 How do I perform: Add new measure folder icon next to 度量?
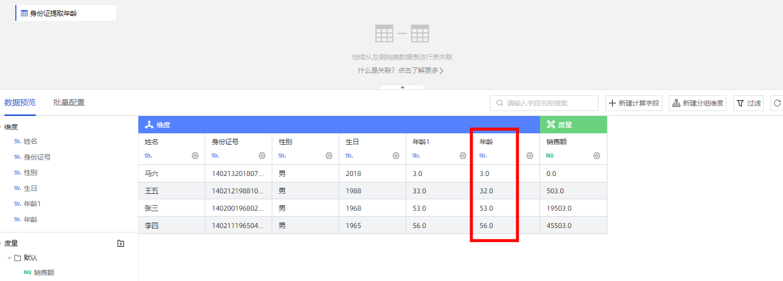click(120, 243)
